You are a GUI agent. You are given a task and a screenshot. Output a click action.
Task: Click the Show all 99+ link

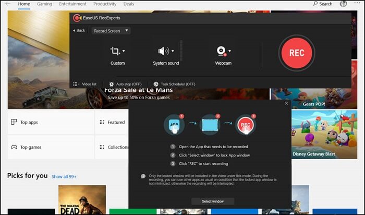click(64, 176)
